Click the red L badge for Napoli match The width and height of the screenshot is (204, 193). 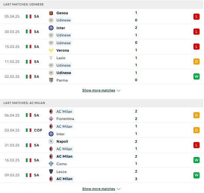tap(196, 145)
